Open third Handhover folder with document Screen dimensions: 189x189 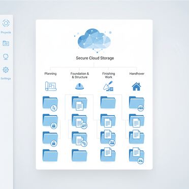[137, 137]
